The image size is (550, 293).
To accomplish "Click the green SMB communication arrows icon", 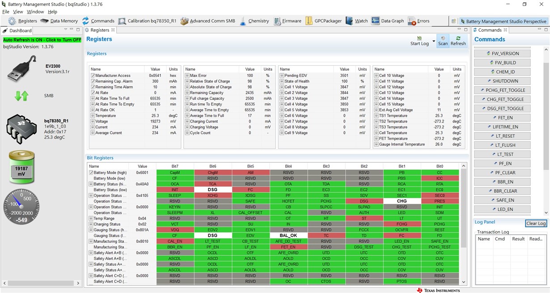I will 21,96.
